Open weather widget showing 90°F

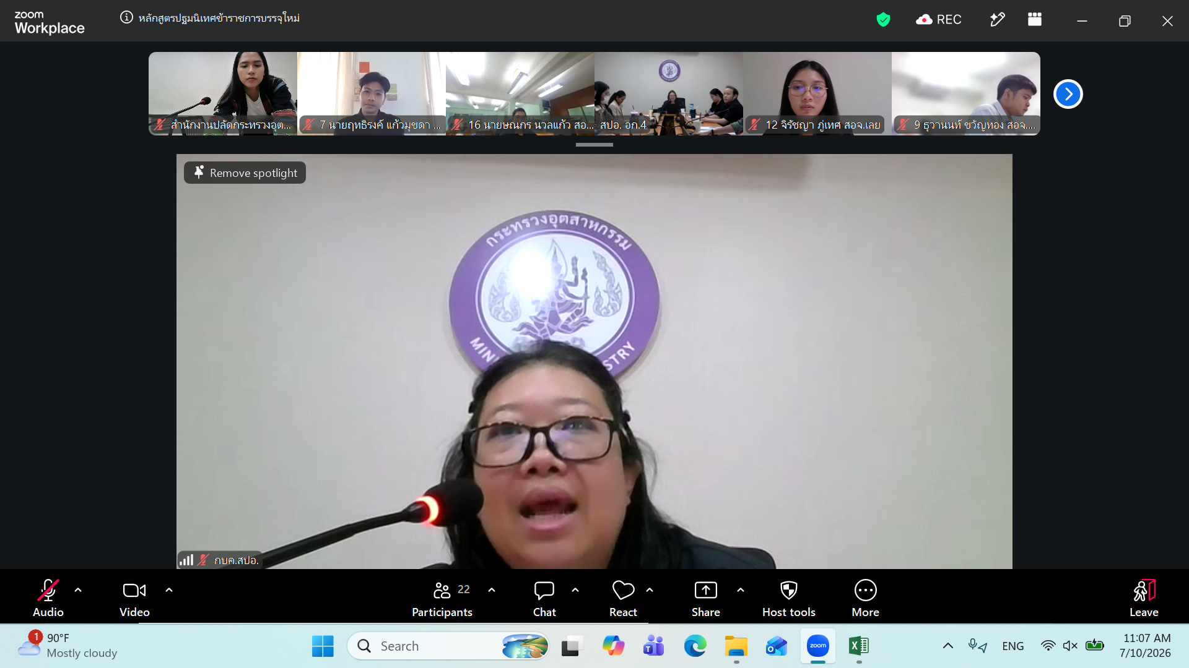point(68,646)
